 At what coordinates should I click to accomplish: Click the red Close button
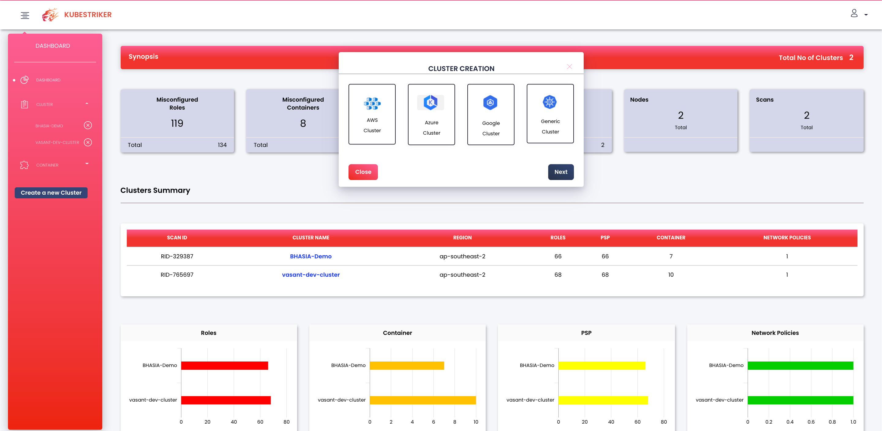tap(363, 172)
